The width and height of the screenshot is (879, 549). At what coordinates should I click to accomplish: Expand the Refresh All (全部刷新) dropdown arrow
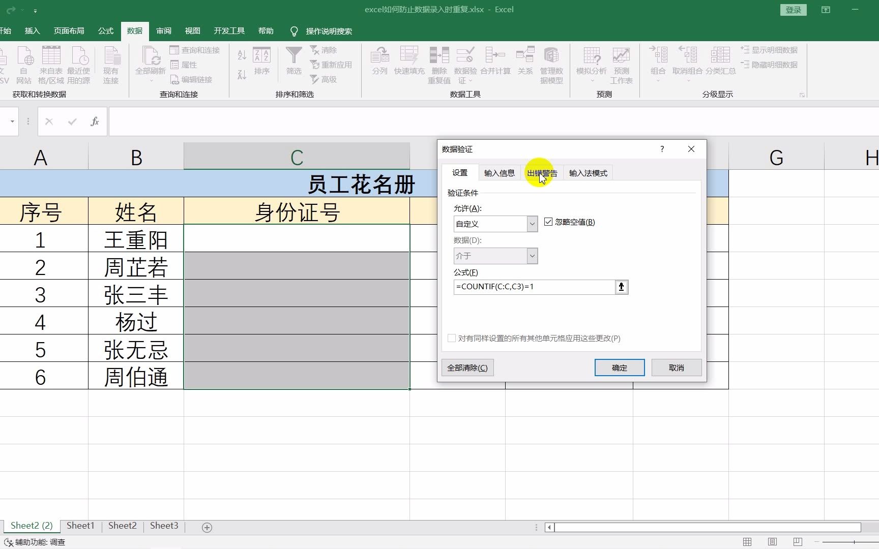tap(151, 81)
